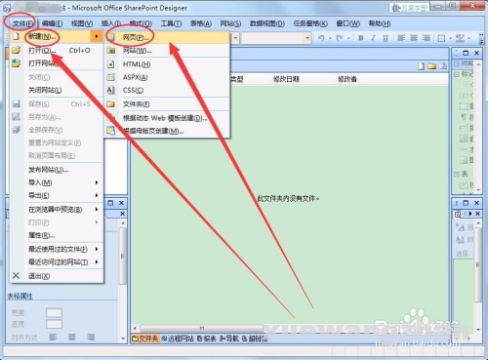Close the lower-left task pane
Image resolution: width=488 pixels, height=360 pixels.
click(121, 203)
